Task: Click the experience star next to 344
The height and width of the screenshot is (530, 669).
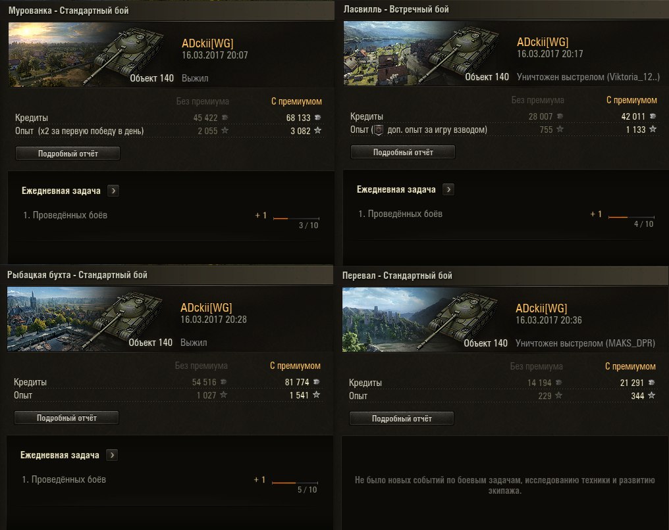Action: click(652, 395)
